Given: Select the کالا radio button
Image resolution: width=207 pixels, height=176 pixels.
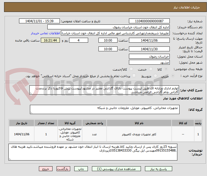Looking at the screenshot, I should tap(166, 69).
